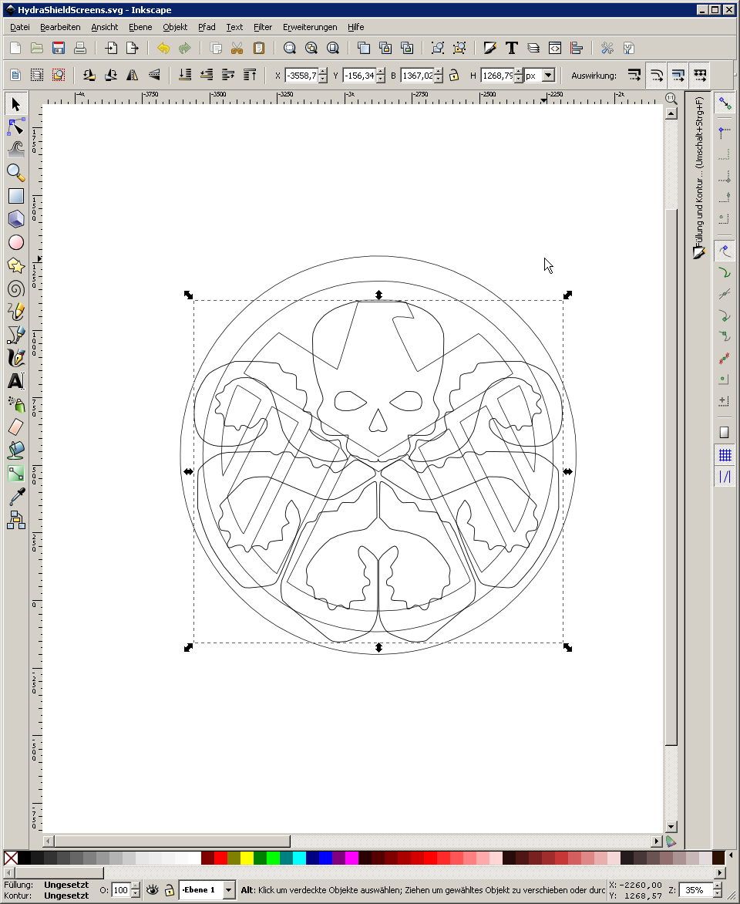
Task: Increase opacity O value with stepper
Action: (136, 887)
